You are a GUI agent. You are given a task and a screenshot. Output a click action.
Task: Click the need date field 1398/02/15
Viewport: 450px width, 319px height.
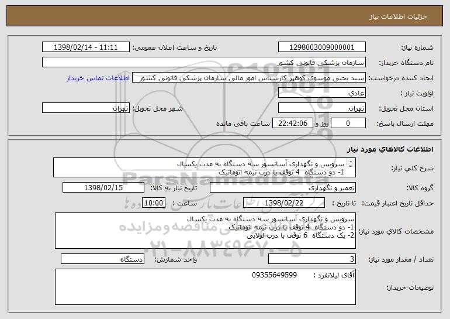tap(103, 188)
